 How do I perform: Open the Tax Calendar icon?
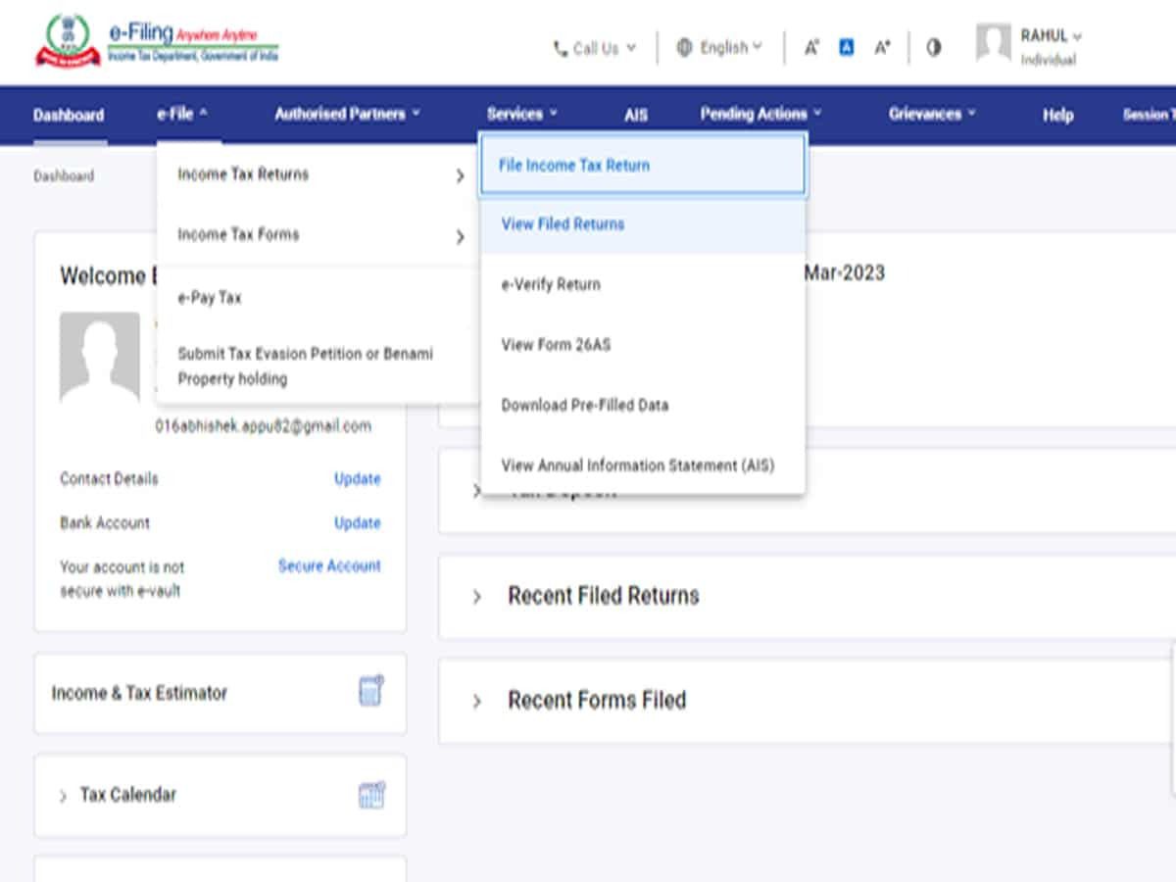tap(370, 795)
